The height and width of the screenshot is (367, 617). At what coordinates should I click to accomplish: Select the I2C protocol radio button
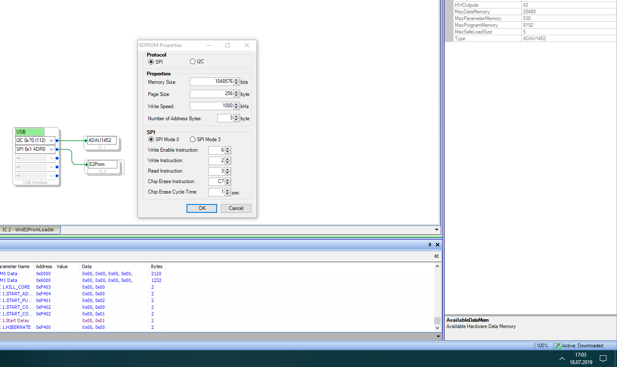pos(192,62)
